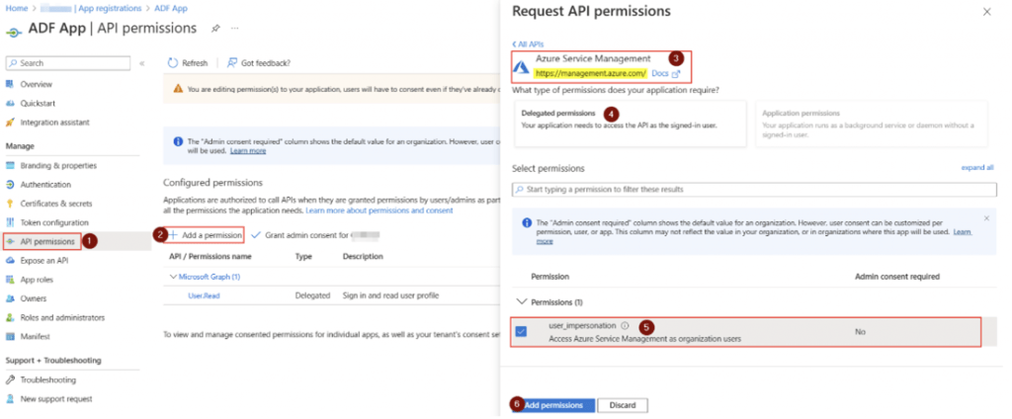Select the Application permissions card

pyautogui.click(x=871, y=124)
